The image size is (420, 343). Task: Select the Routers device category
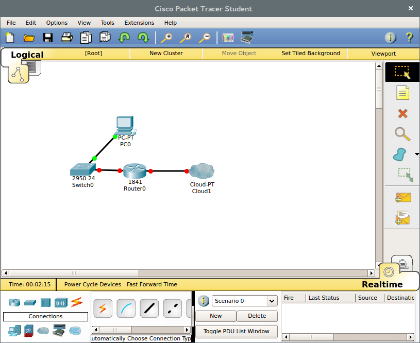click(14, 303)
